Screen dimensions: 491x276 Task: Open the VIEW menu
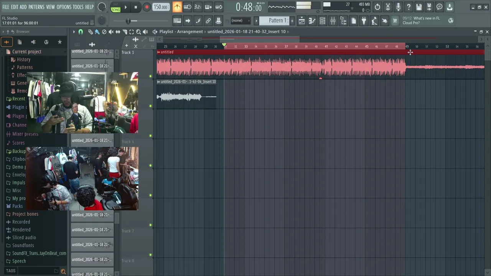point(51,7)
